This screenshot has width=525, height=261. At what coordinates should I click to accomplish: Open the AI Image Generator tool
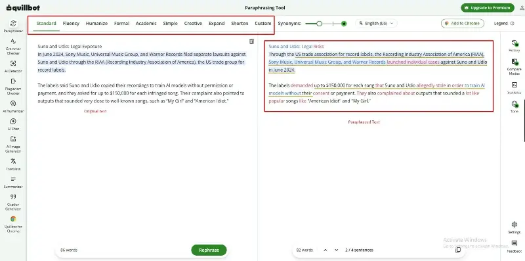[13, 144]
